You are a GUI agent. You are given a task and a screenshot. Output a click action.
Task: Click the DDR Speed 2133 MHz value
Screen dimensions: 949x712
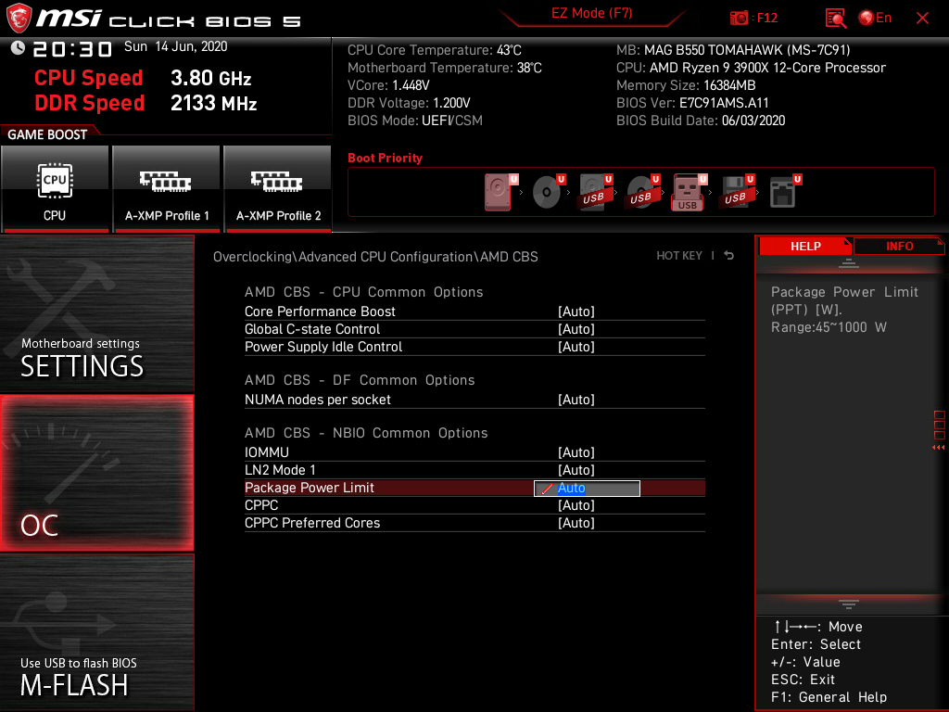pyautogui.click(x=214, y=103)
